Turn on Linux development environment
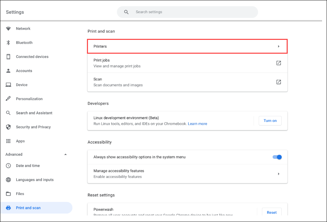Image resolution: width=327 pixels, height=222 pixels. (x=270, y=121)
